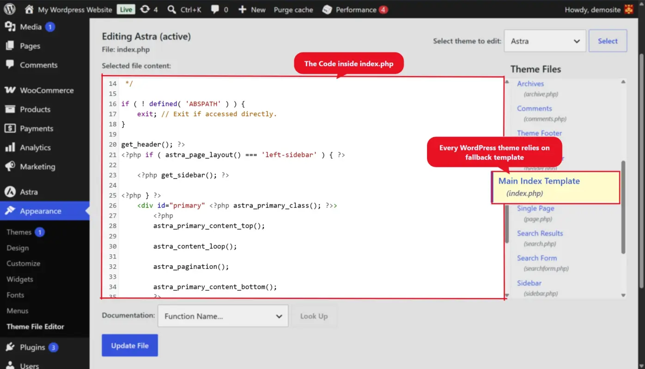Image resolution: width=645 pixels, height=369 pixels.
Task: Click the plus icon next to New
Action: [x=242, y=9]
